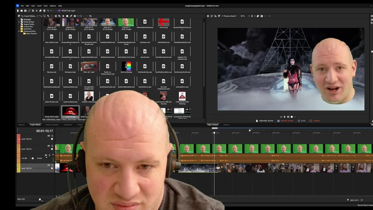Create a new project from main toolbar
This screenshot has width=373, height=210.
coord(18,10)
